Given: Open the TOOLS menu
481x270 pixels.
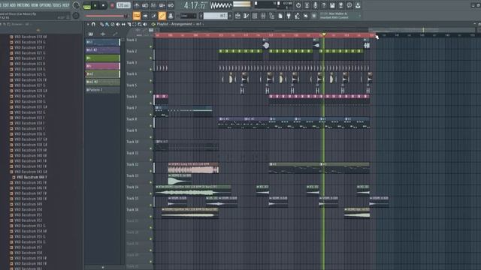Looking at the screenshot, I should tap(57, 5).
